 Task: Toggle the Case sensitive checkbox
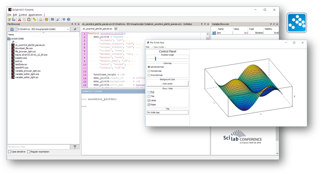click(x=10, y=152)
